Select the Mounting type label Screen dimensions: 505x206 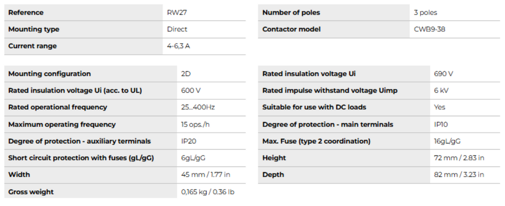[x=34, y=29]
